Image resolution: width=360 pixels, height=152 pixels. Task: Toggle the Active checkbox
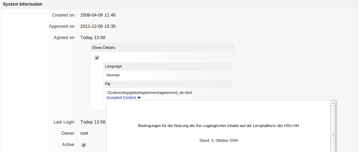(x=84, y=145)
